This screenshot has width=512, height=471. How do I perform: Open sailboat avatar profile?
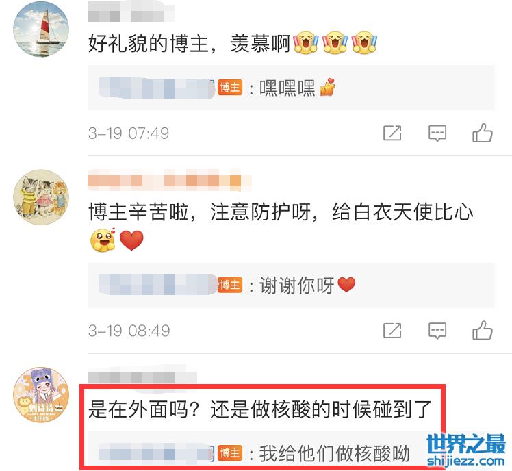coord(41,29)
